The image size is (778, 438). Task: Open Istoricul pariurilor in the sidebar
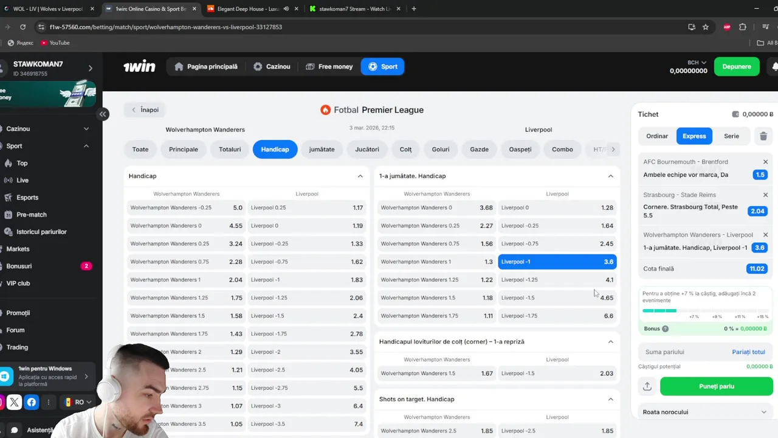(x=41, y=232)
